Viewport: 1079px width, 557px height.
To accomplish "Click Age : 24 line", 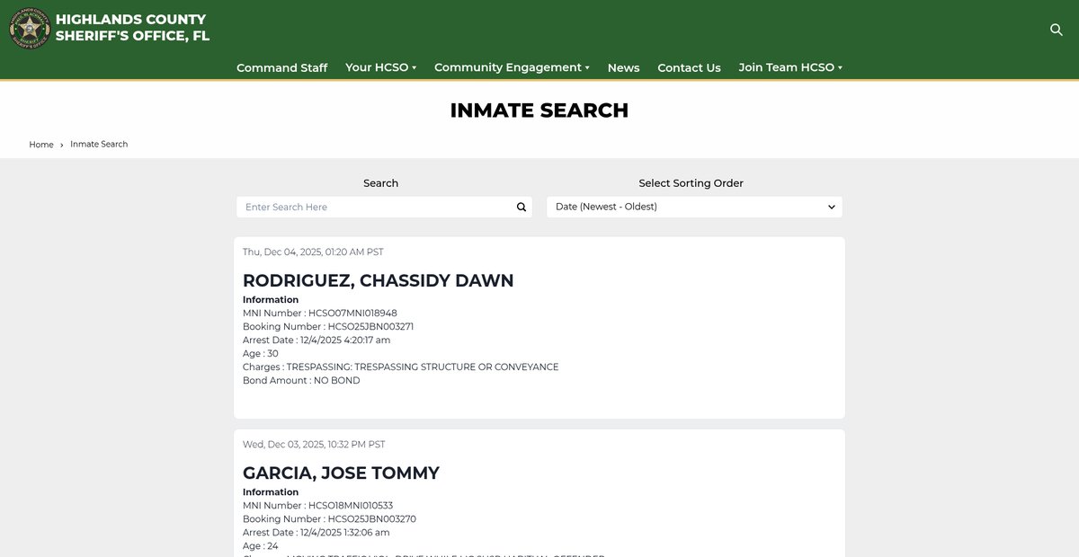I will [x=261, y=546].
